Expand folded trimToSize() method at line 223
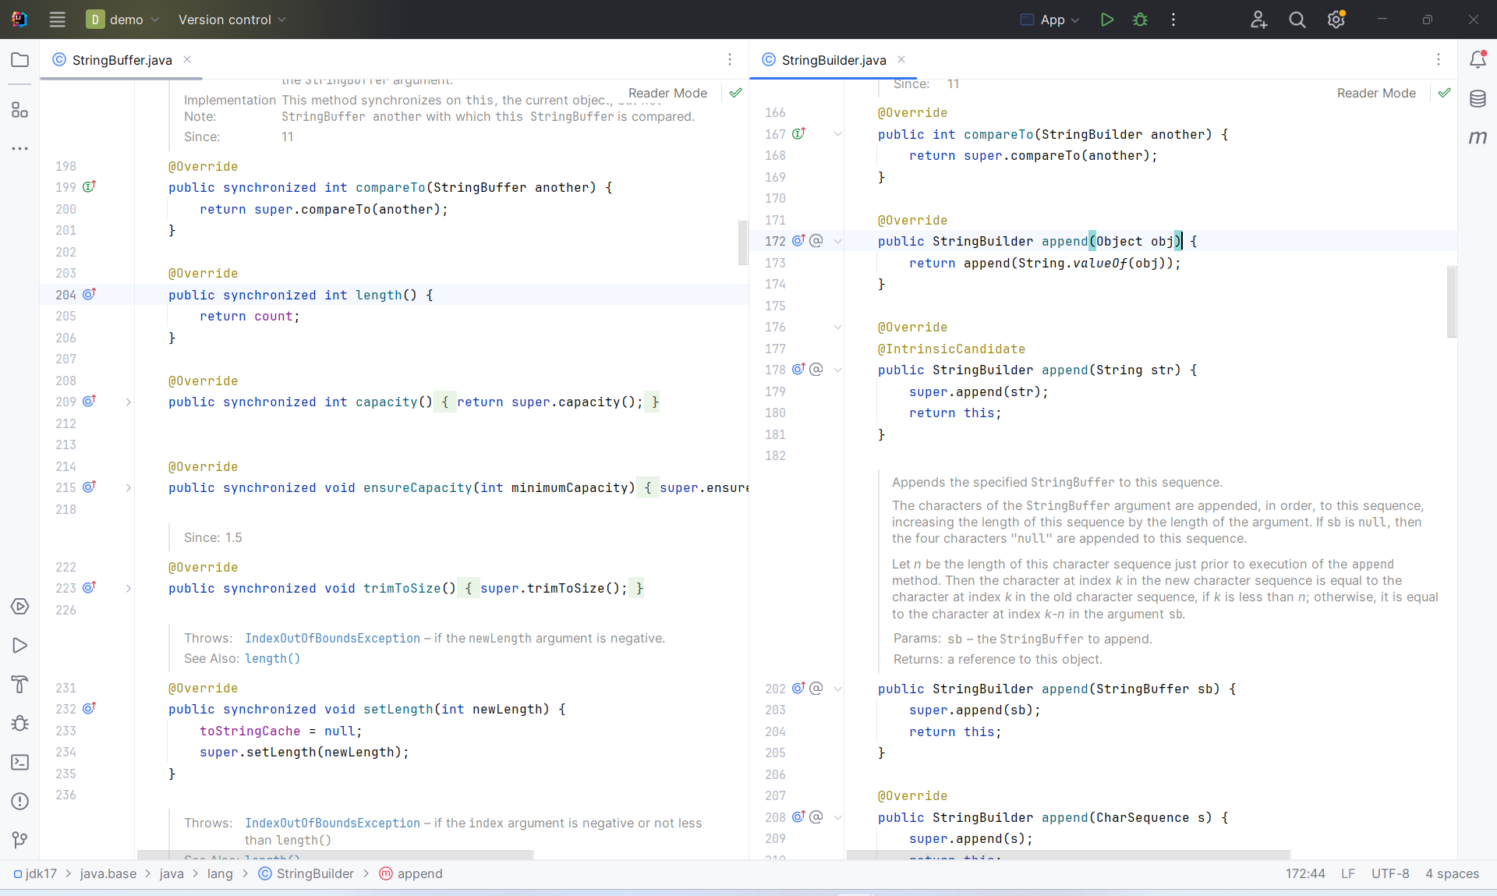The image size is (1497, 896). tap(129, 589)
